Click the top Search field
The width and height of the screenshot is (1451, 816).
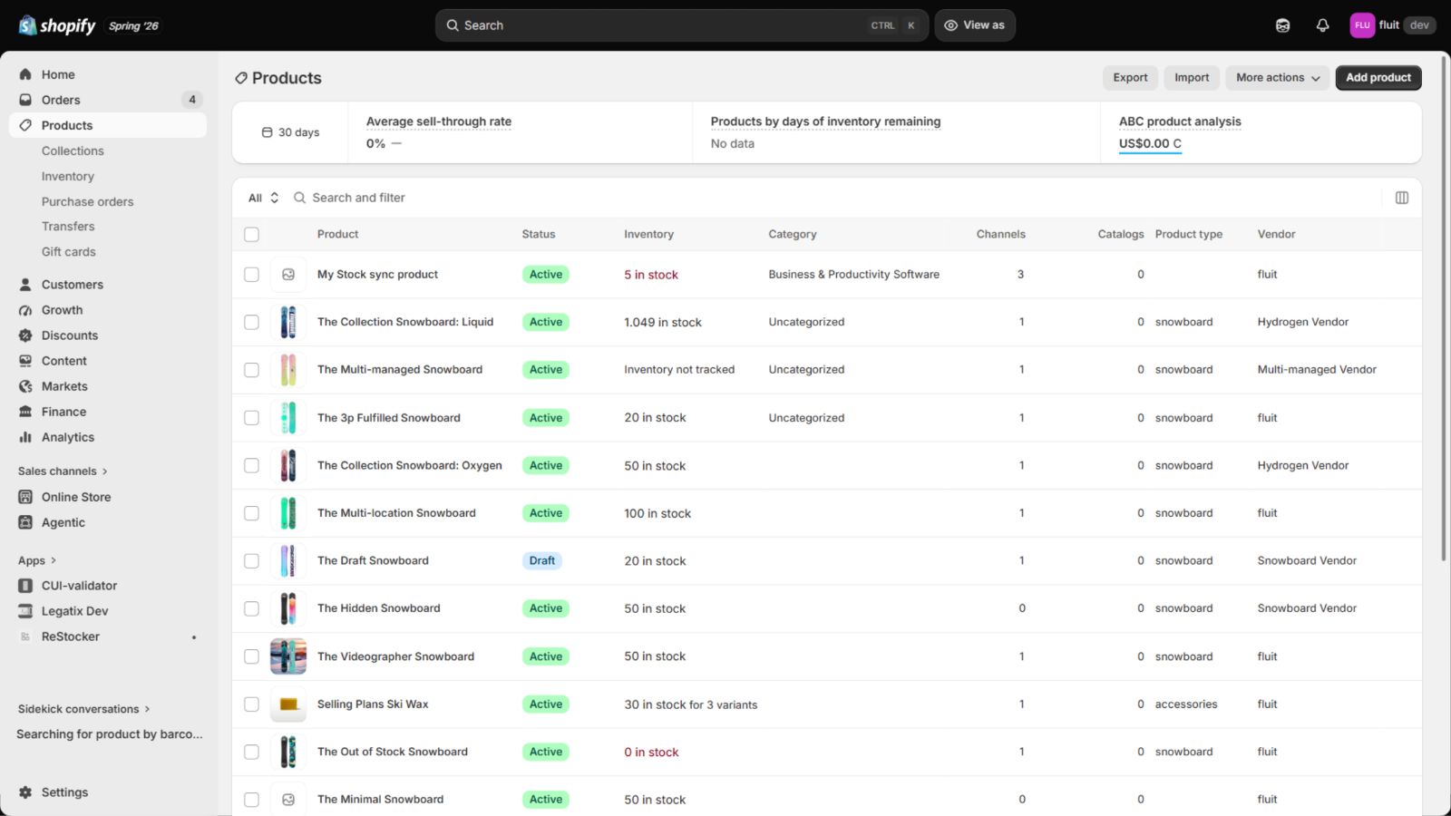(682, 25)
